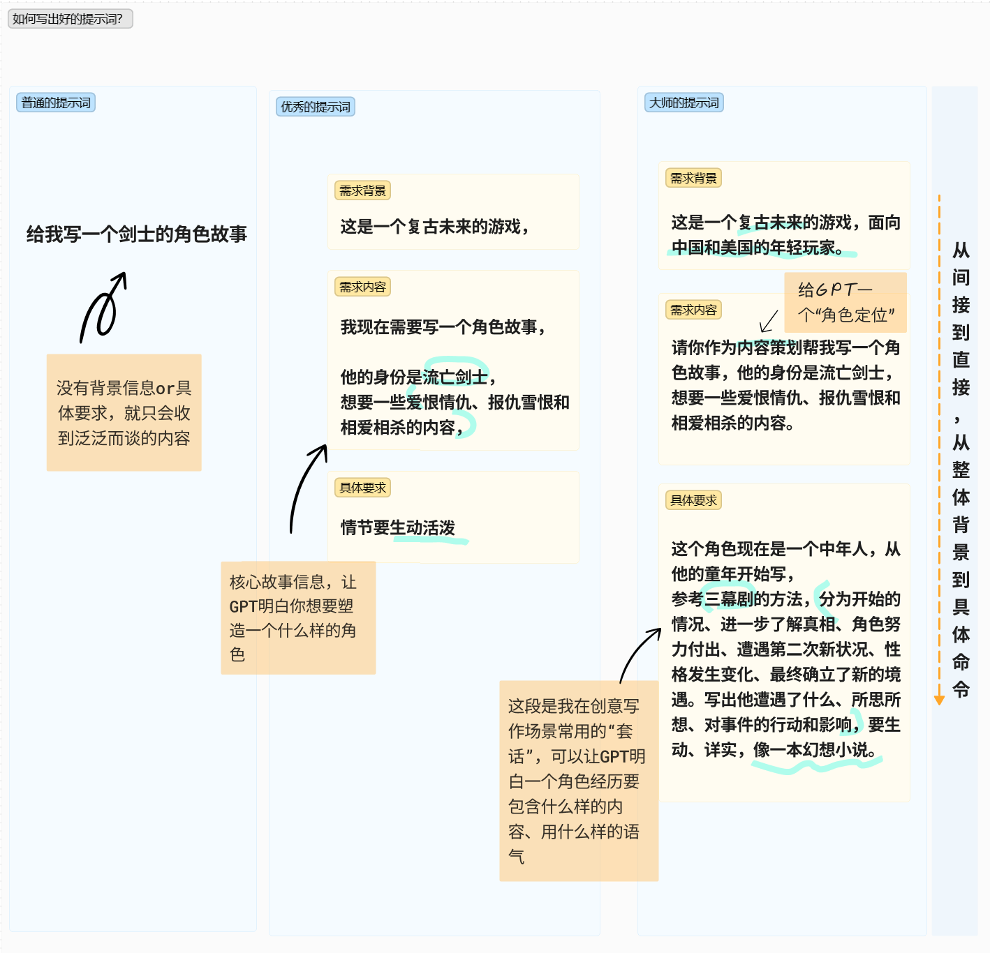Click the 需求内容 tag in 大师的提示词 column

coord(693,310)
